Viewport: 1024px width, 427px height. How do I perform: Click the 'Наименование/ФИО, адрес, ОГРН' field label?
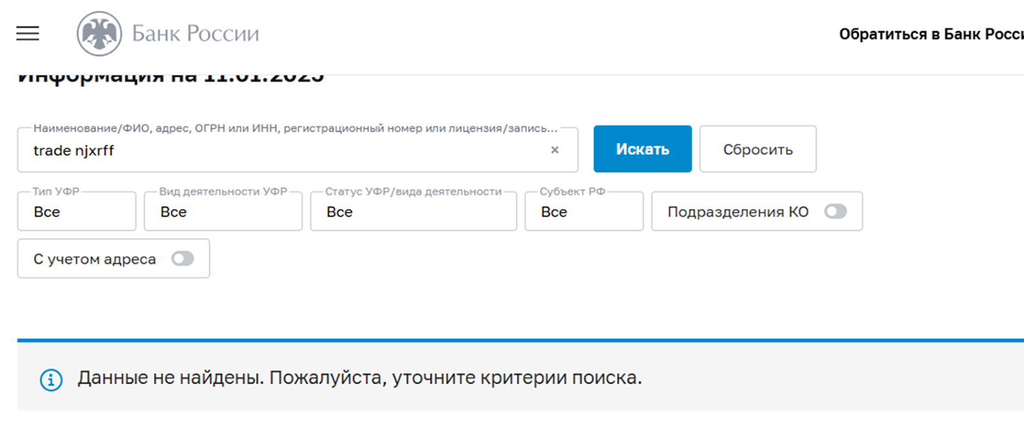click(295, 128)
